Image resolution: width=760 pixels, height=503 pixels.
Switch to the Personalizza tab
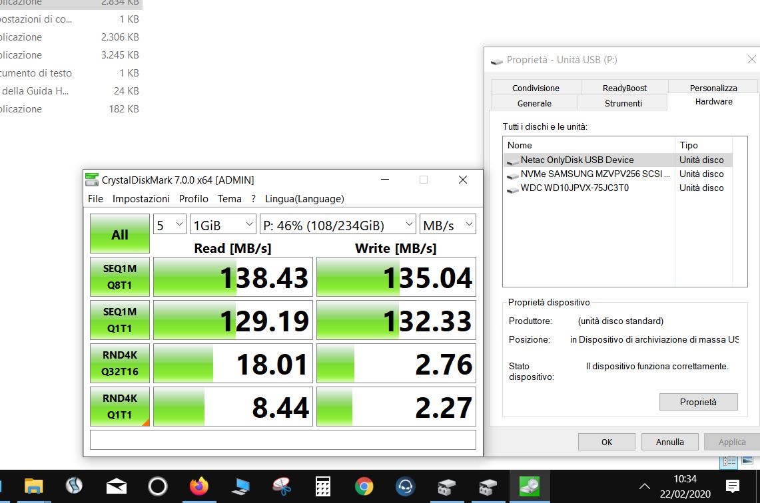[x=713, y=88]
